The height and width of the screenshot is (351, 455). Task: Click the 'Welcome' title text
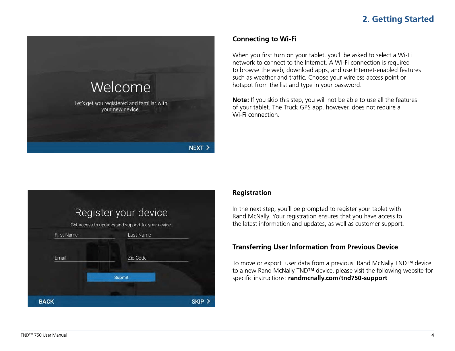(x=121, y=87)
